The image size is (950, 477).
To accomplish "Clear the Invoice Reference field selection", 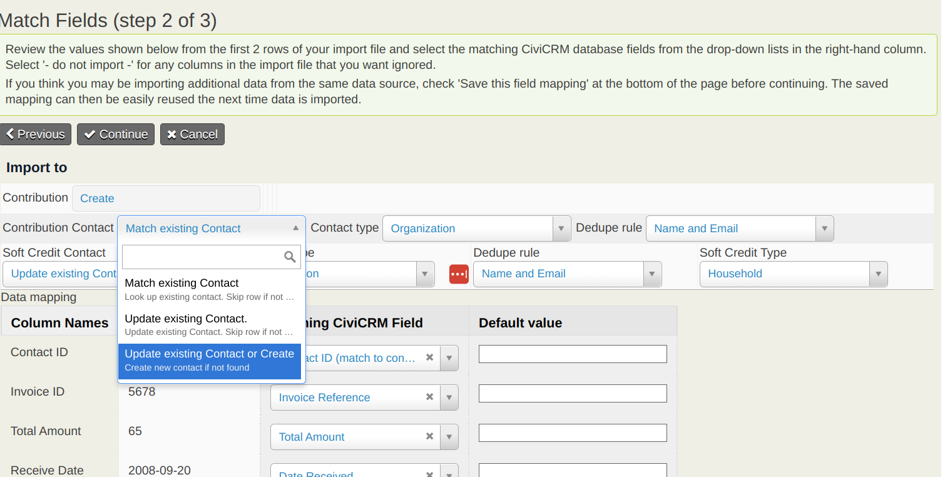I will pyautogui.click(x=429, y=397).
